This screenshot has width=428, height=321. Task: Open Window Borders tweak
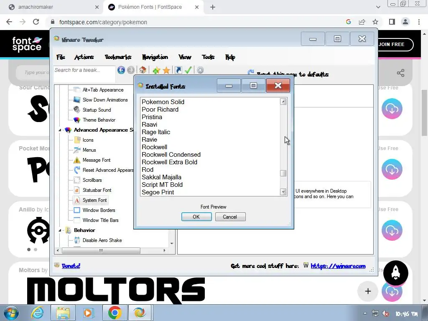(99, 210)
